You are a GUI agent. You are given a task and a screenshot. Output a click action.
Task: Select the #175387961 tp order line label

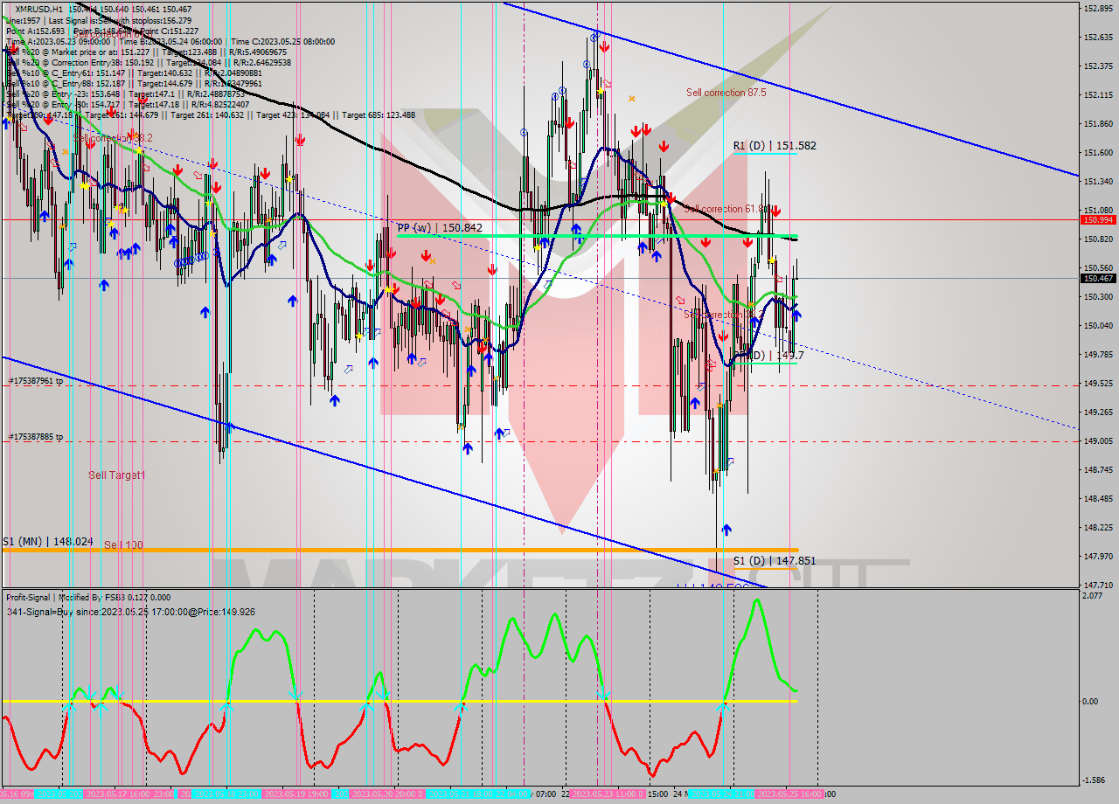click(x=35, y=381)
